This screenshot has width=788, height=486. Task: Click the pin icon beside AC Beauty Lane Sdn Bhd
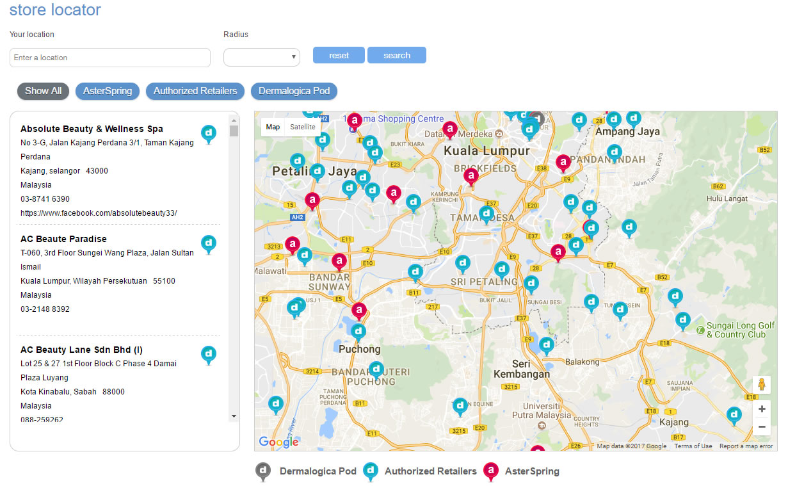[x=209, y=355]
